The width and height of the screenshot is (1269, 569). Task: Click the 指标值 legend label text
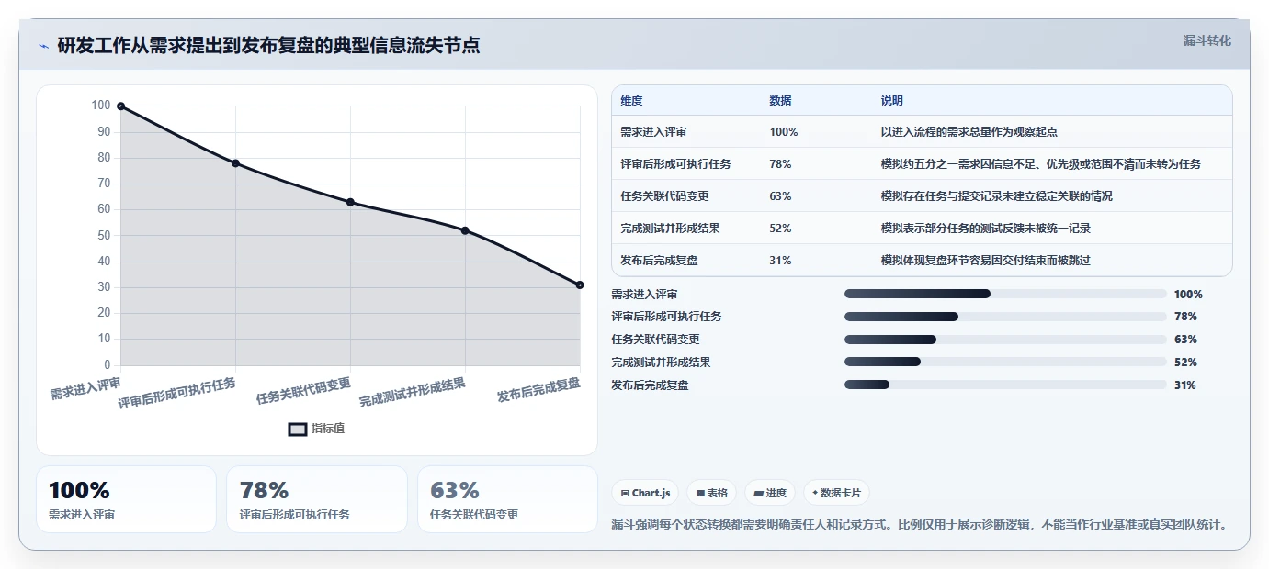tap(328, 429)
